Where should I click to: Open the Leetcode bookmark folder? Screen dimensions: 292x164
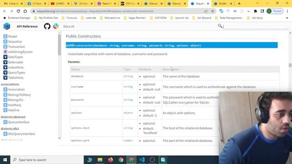(89, 18)
